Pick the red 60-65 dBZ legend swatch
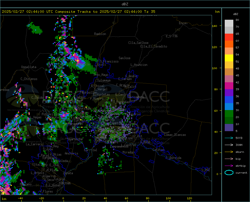The width and height of the screenshot is (250, 202). pyautogui.click(x=229, y=37)
